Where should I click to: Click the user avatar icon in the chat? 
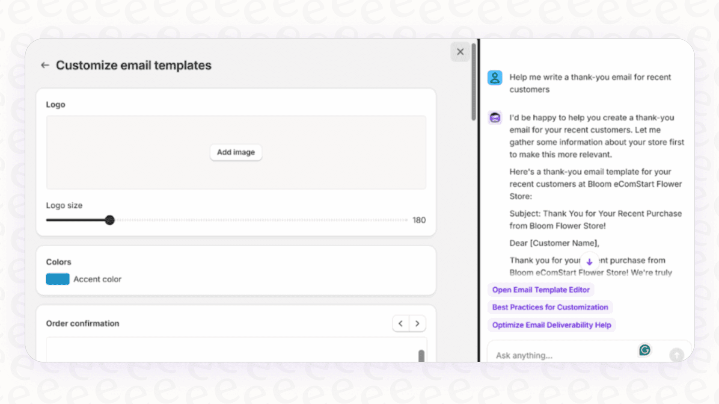[x=495, y=77]
